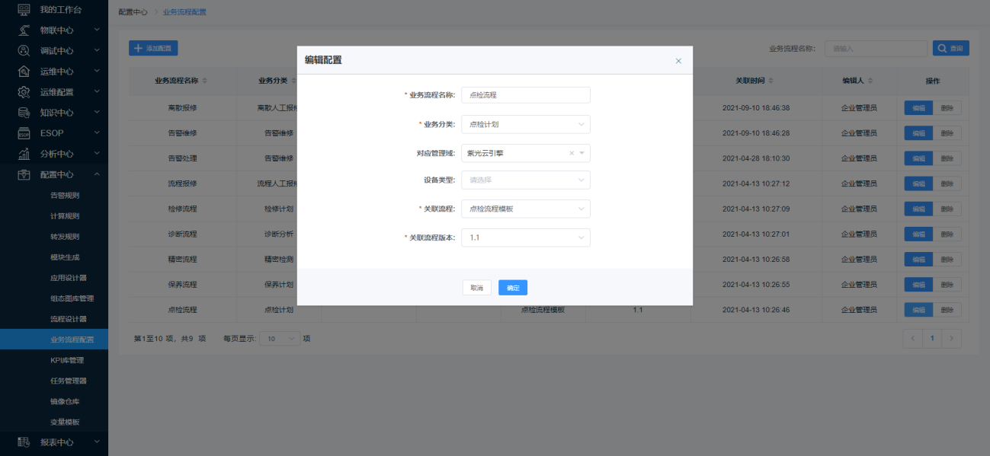Image resolution: width=990 pixels, height=456 pixels.
Task: Open the page size selector showing 10
Action: point(280,339)
